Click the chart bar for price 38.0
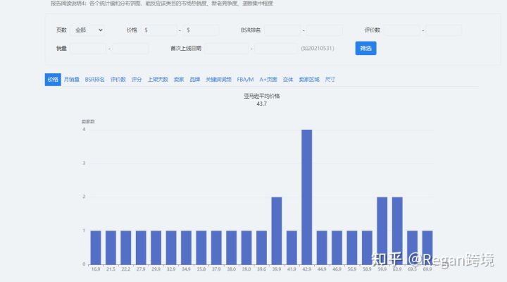This screenshot has width=507, height=282. [231, 247]
